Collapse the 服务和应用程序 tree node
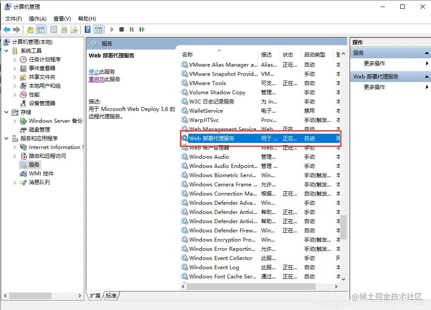The image size is (431, 310). coord(7,139)
